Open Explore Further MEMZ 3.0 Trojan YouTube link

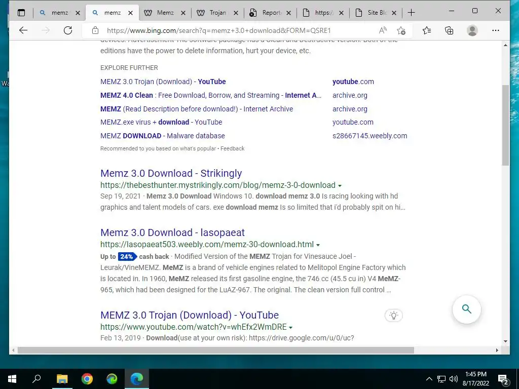(163, 82)
